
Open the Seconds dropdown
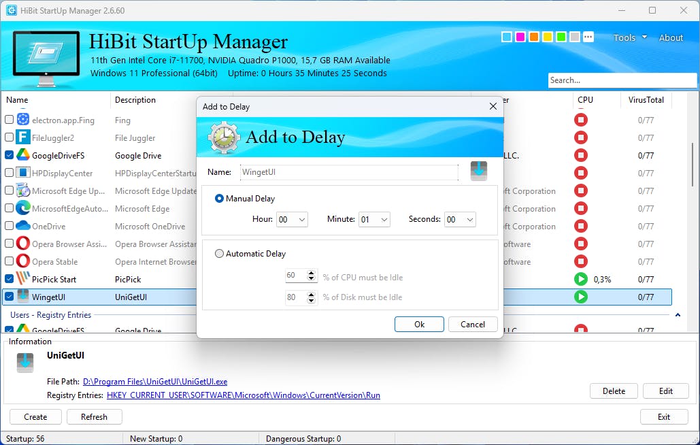click(460, 219)
